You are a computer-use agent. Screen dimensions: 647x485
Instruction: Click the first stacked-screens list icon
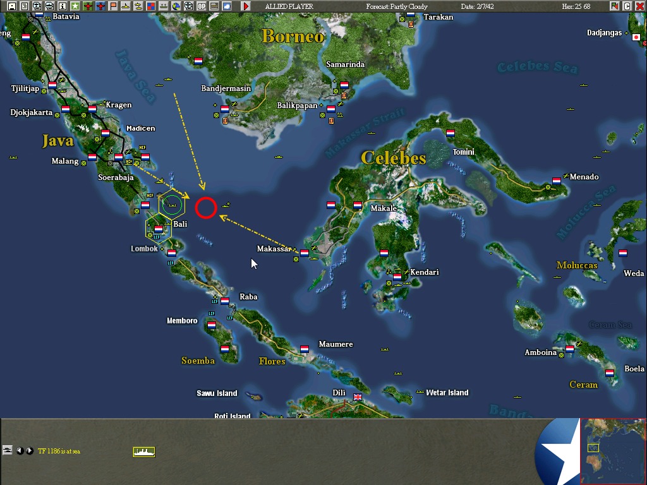37,6
